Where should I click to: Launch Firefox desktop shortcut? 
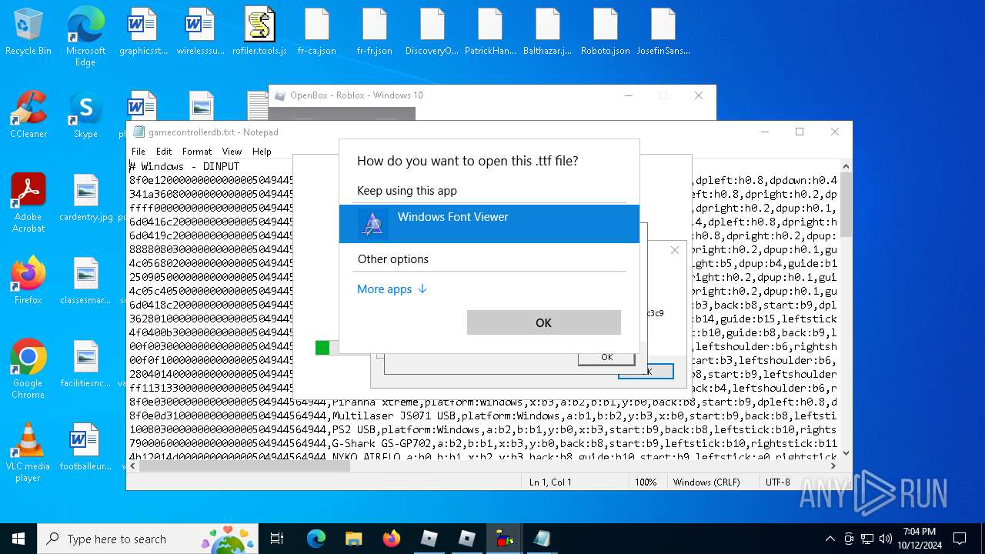(28, 281)
